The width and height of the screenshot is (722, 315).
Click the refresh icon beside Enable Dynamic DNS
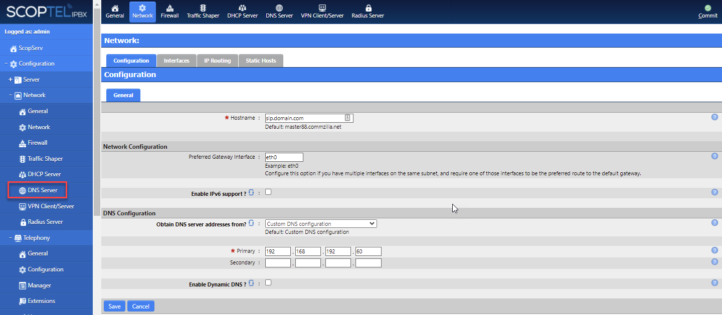coord(252,283)
